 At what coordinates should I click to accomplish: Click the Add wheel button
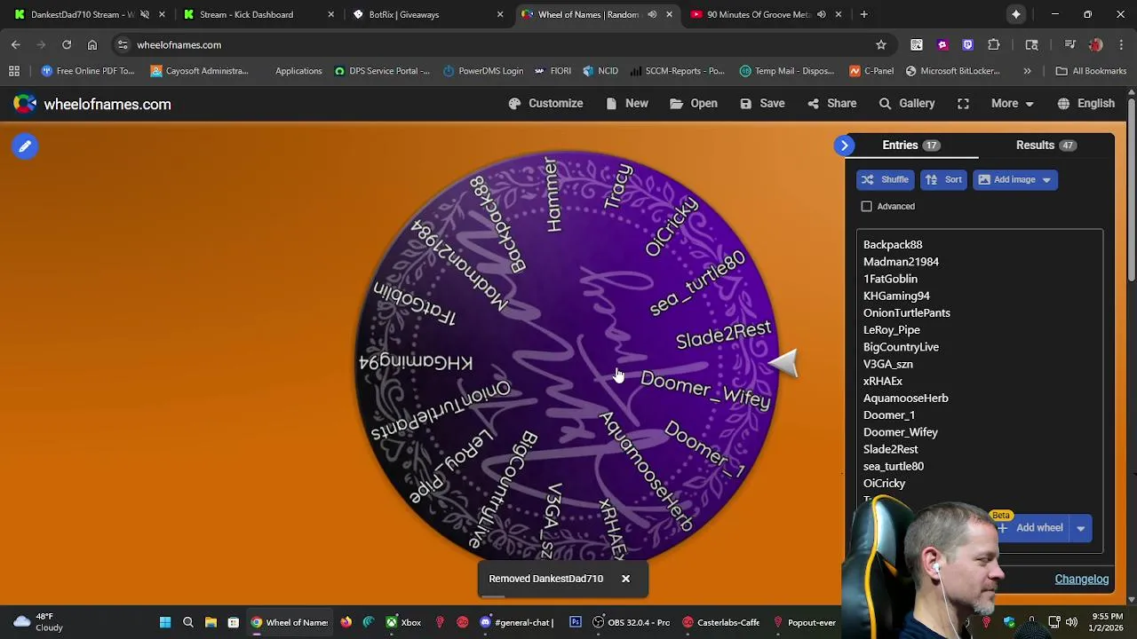point(1030,528)
